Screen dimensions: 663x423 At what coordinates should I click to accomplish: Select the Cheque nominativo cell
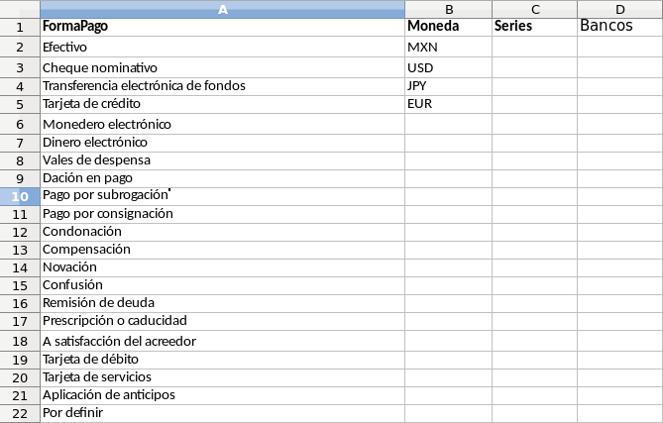[x=222, y=67]
